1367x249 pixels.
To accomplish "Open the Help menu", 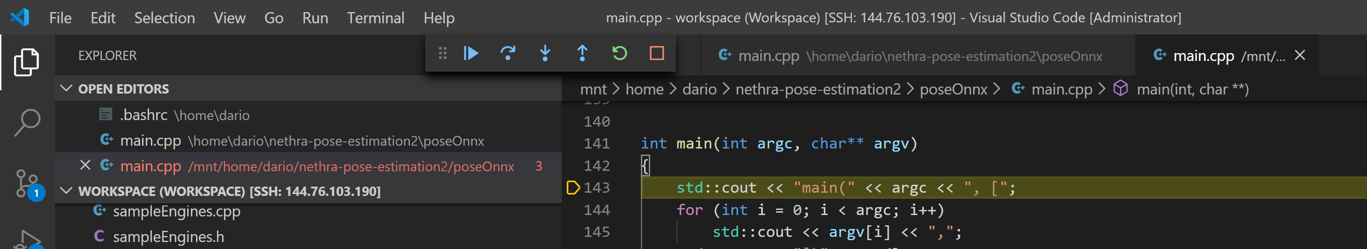I will (439, 18).
